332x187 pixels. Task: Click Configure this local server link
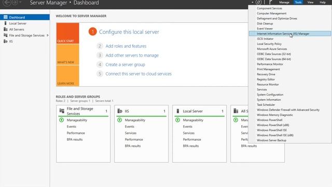click(129, 32)
